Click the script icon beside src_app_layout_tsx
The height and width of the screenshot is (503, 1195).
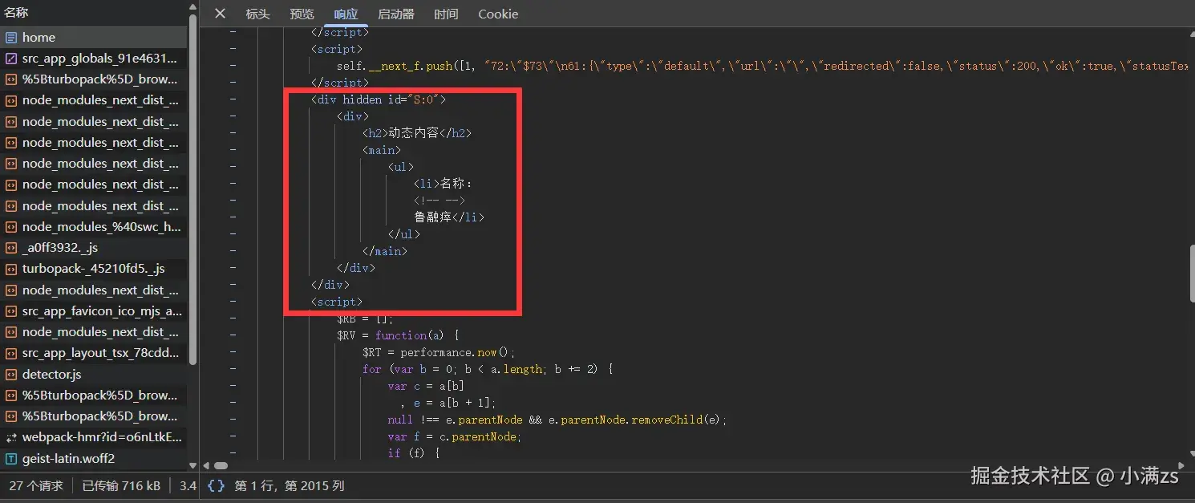click(11, 353)
